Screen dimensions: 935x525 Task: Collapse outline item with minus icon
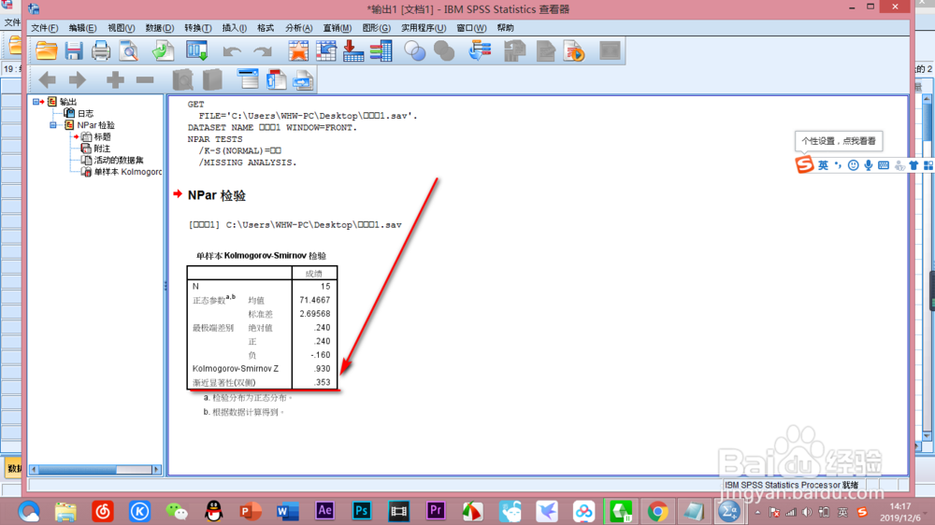145,79
